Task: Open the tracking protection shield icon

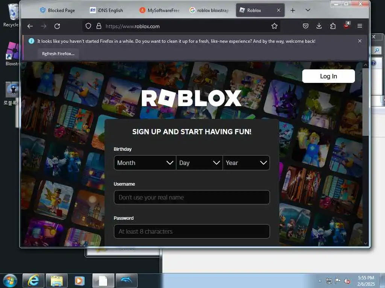Action: click(88, 26)
